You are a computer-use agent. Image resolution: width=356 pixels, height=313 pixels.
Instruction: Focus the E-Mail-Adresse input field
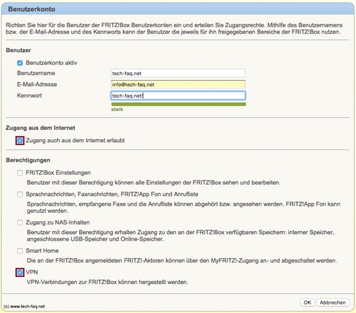pyautogui.click(x=178, y=84)
